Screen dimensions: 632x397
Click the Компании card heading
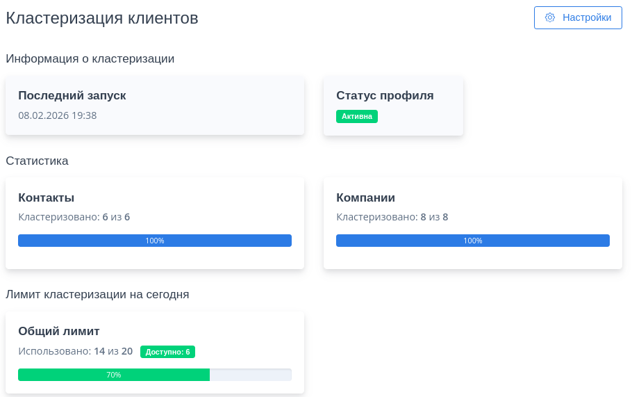tap(365, 197)
